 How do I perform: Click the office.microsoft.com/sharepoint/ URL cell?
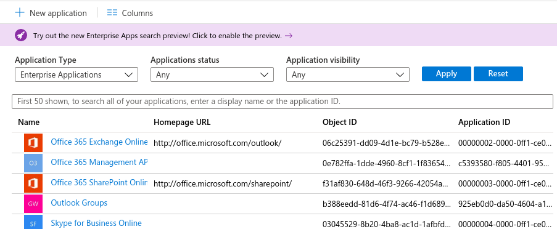click(x=223, y=183)
